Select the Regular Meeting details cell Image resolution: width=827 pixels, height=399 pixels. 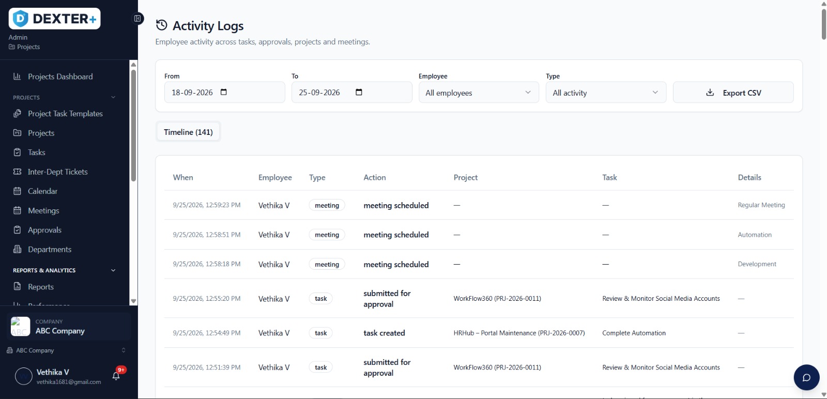click(x=761, y=205)
